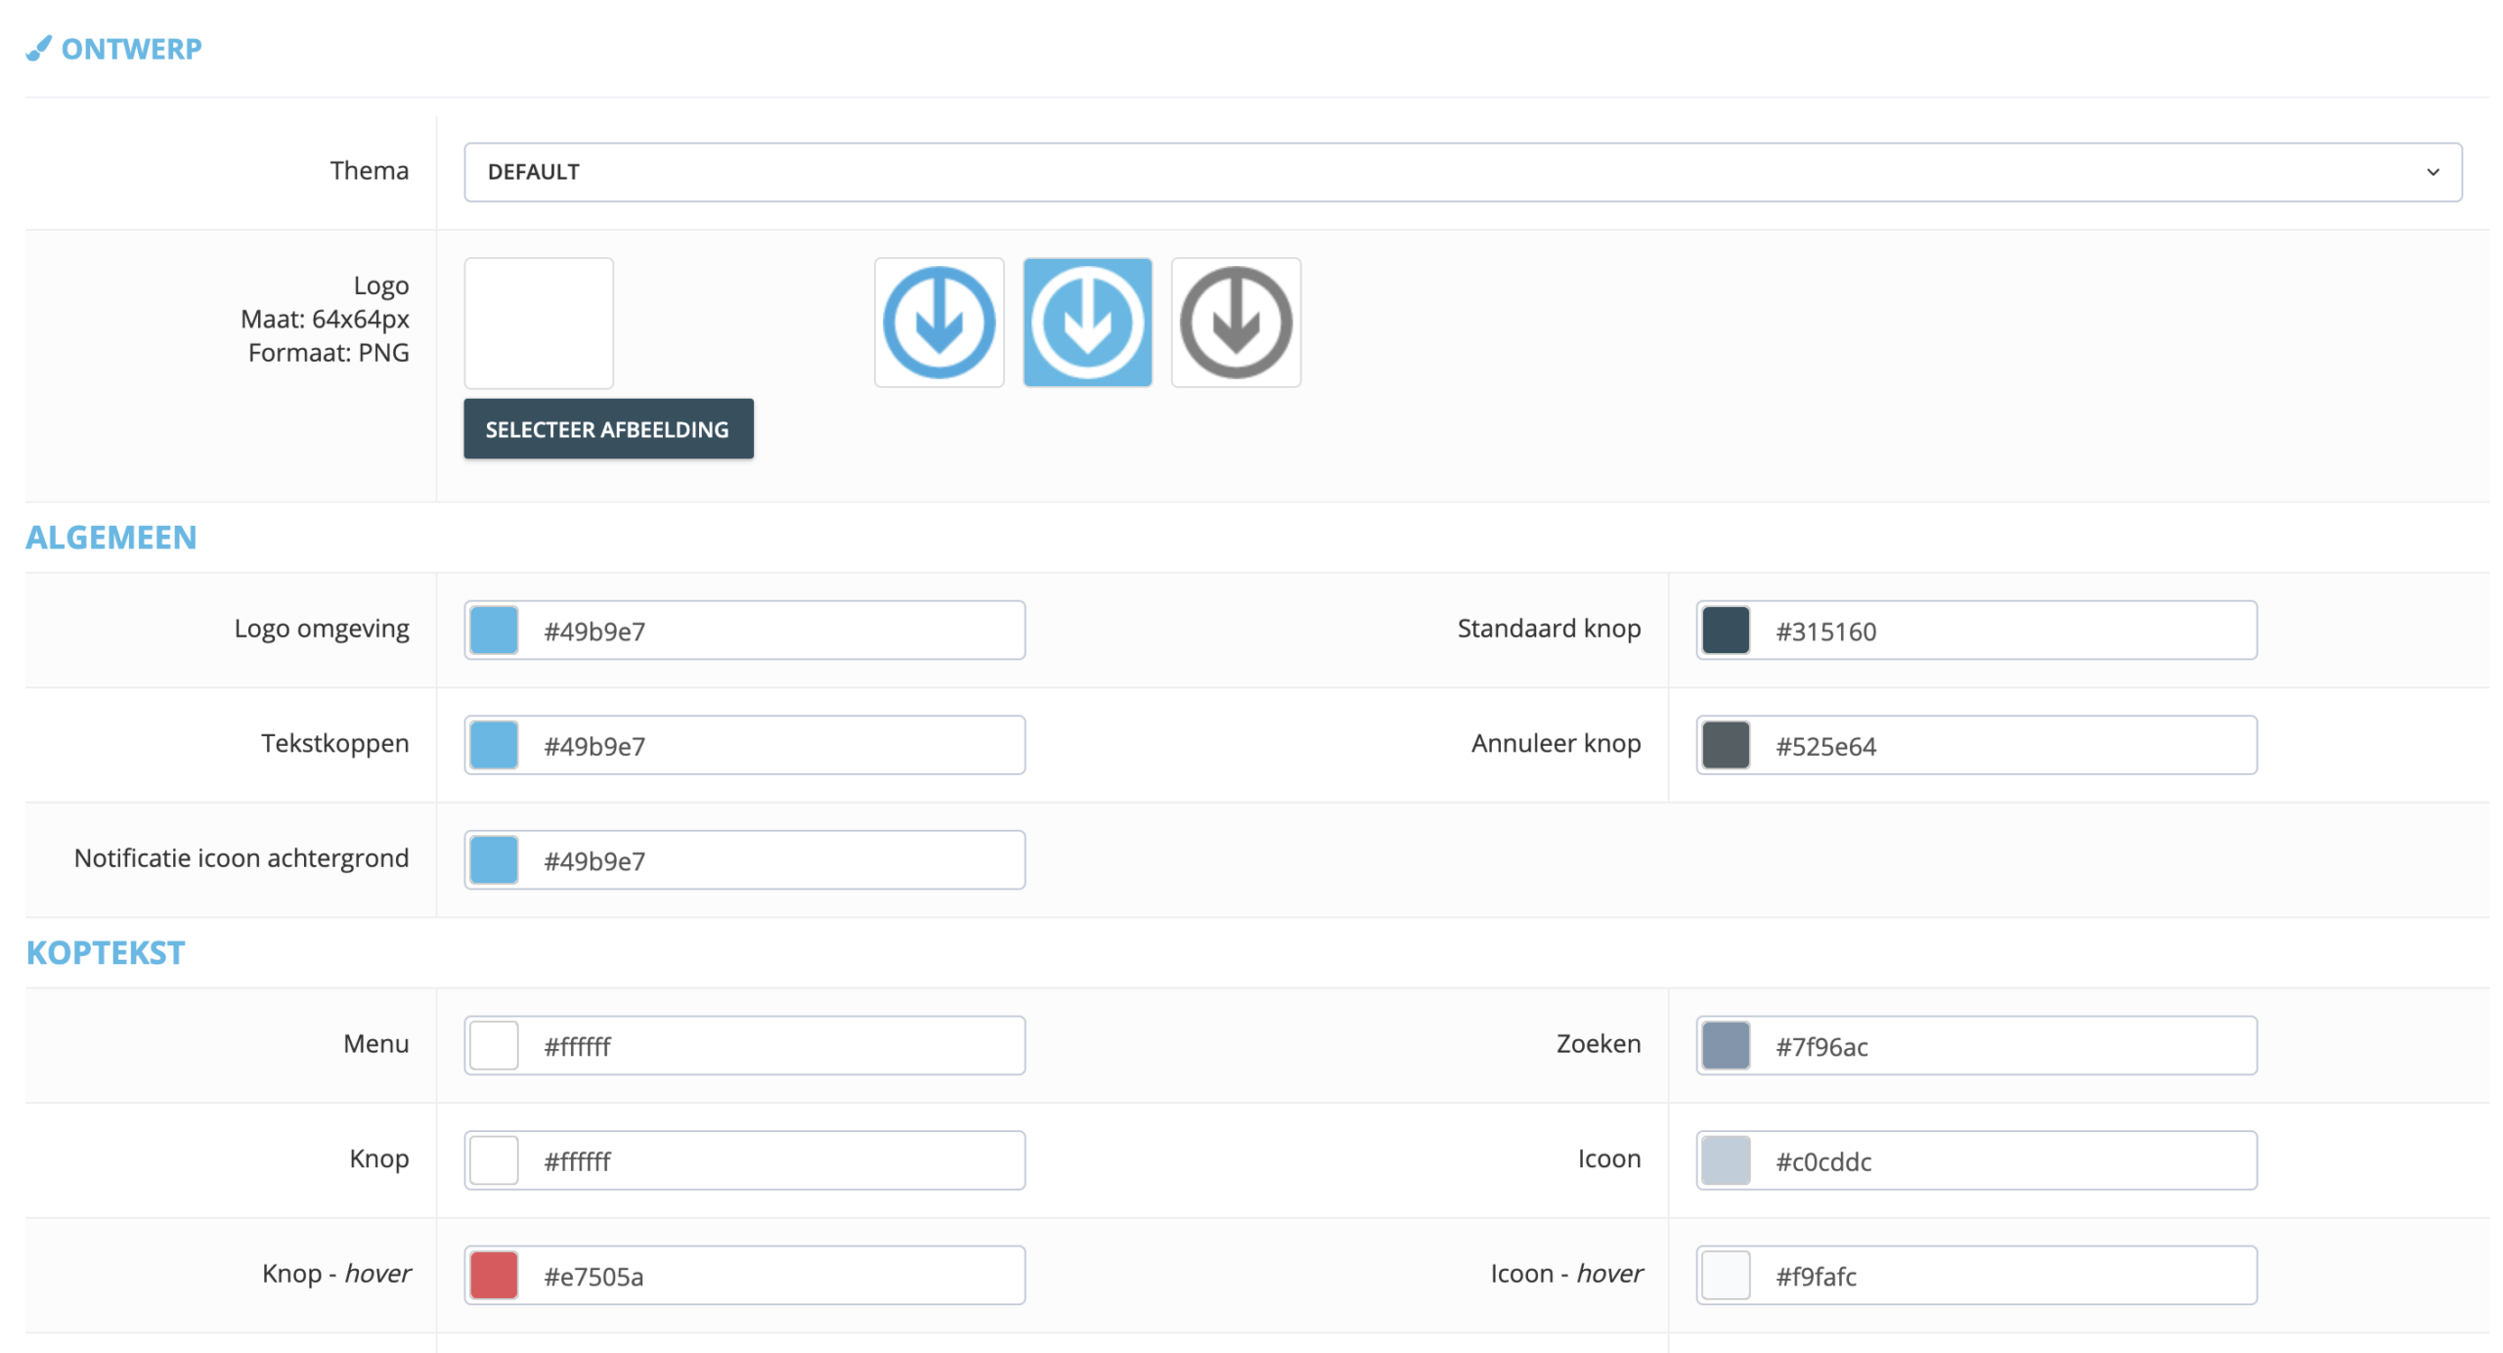Click the empty logo preview box
This screenshot has height=1353, width=2503.
538,323
